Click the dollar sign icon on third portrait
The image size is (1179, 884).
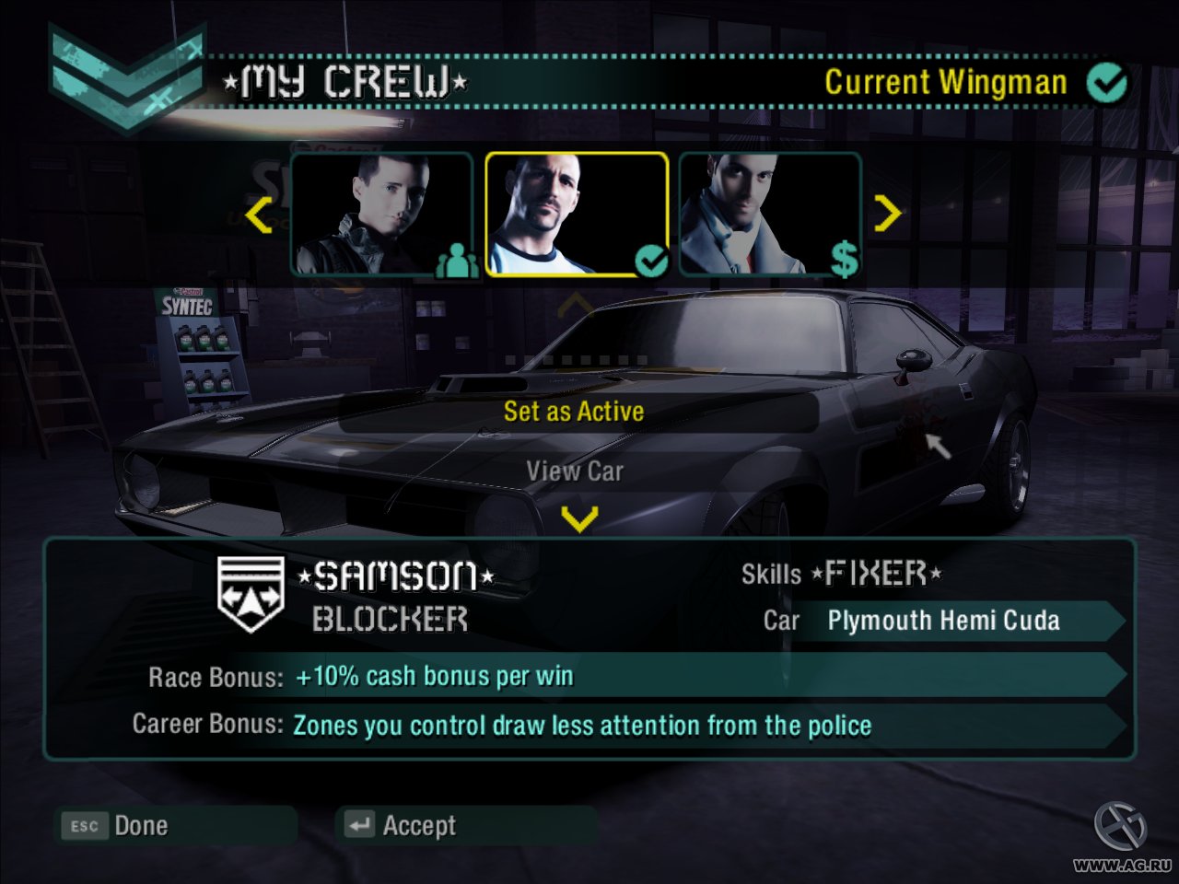tap(844, 259)
